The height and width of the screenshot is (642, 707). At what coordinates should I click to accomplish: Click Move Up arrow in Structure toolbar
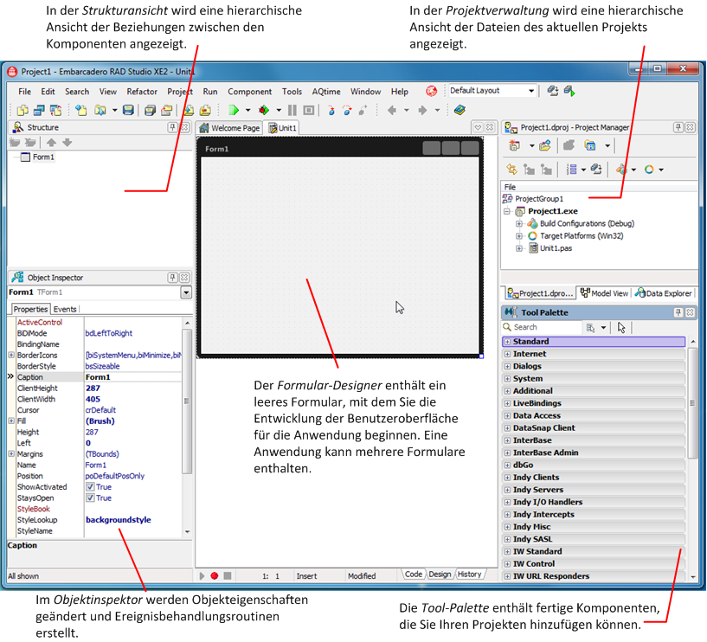pyautogui.click(x=51, y=143)
